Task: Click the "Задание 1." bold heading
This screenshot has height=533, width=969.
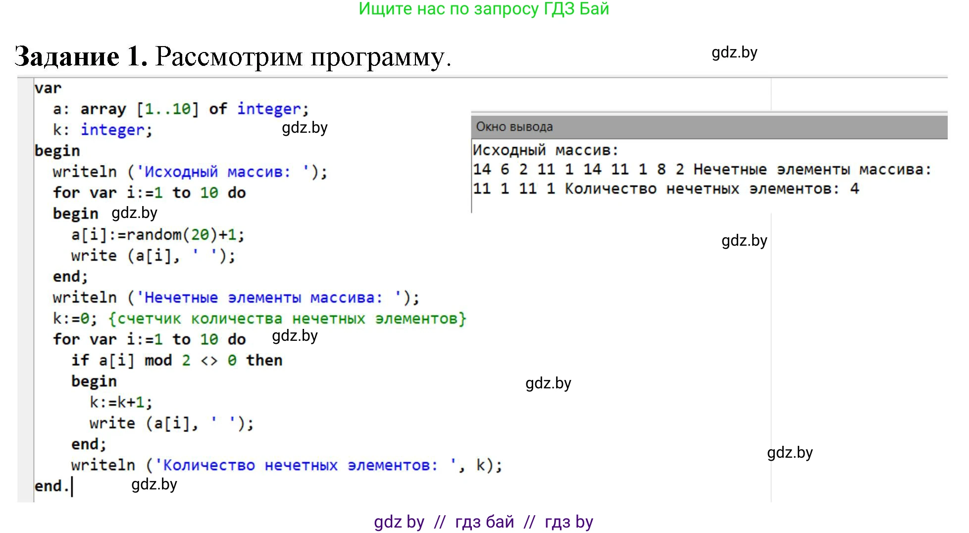Action: click(x=81, y=56)
